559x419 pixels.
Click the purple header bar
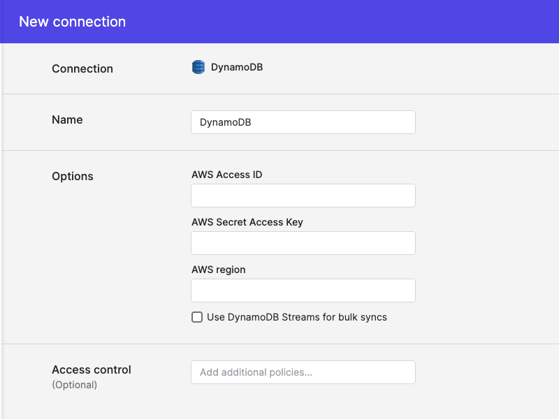pos(279,22)
